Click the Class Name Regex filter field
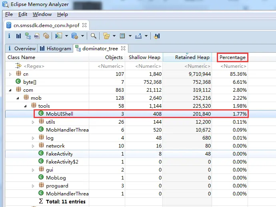The height and width of the screenshot is (207, 276). tap(47, 66)
